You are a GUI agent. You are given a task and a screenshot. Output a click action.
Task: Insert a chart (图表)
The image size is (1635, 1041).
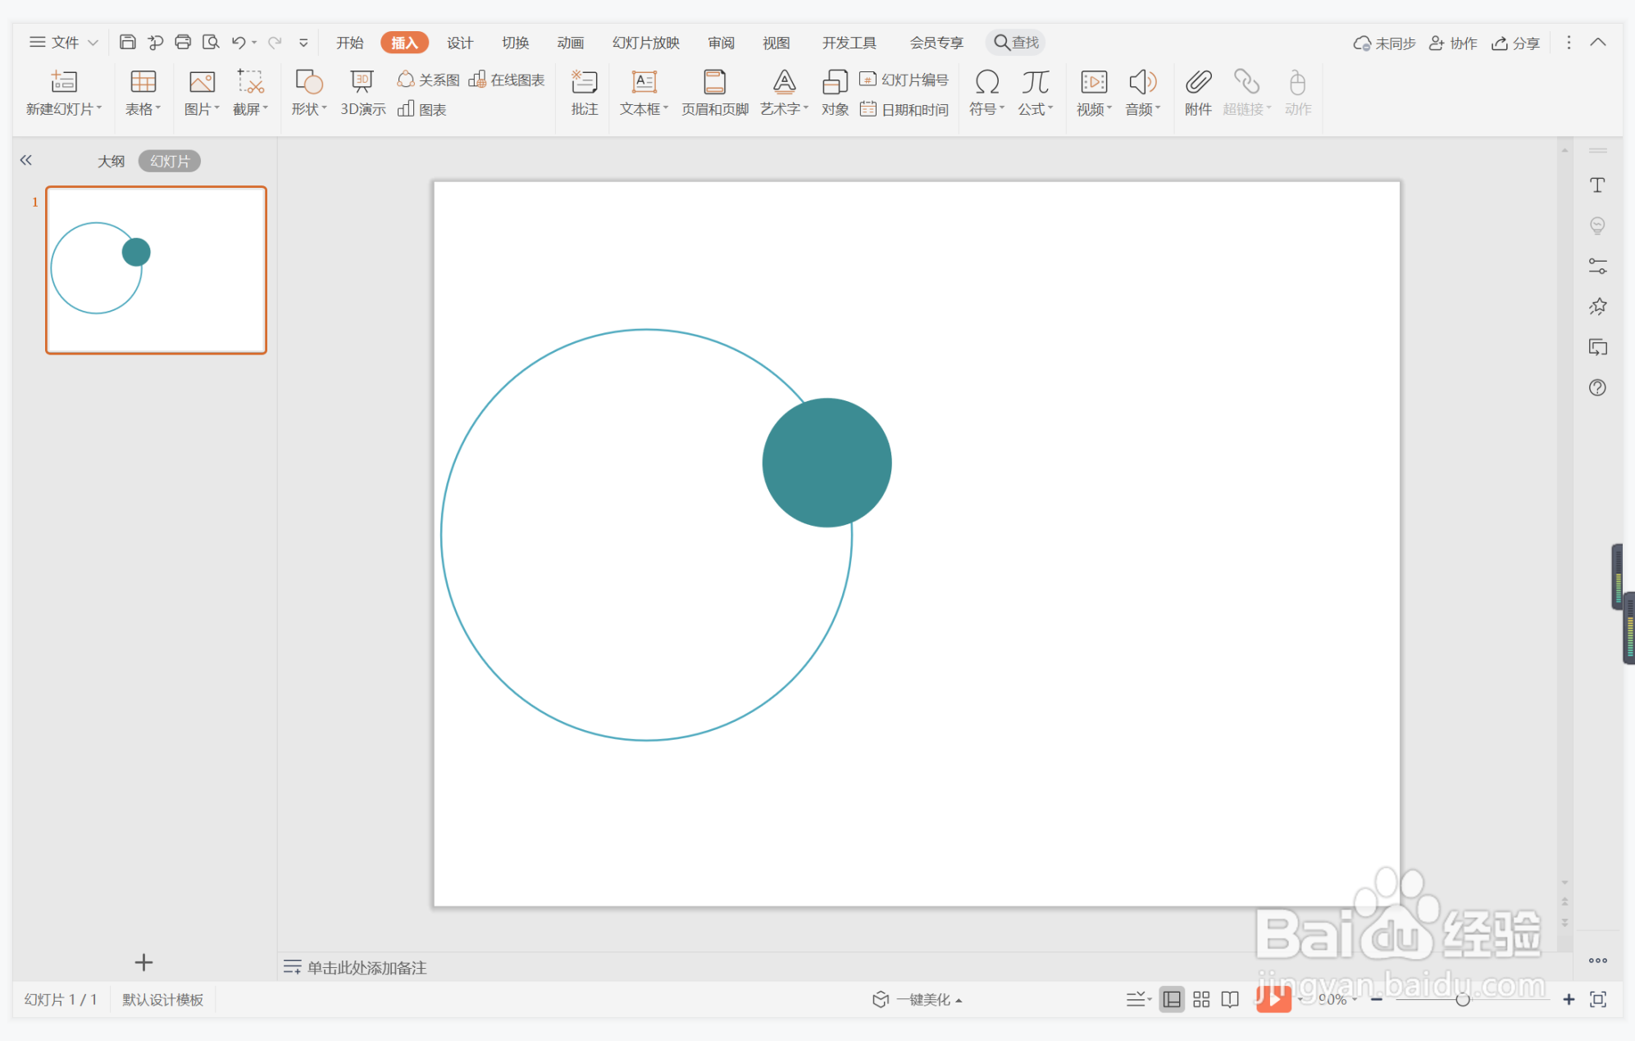(x=422, y=109)
